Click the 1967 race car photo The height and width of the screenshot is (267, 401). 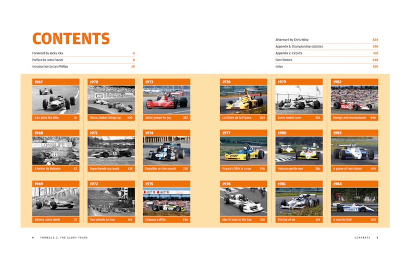coord(56,100)
